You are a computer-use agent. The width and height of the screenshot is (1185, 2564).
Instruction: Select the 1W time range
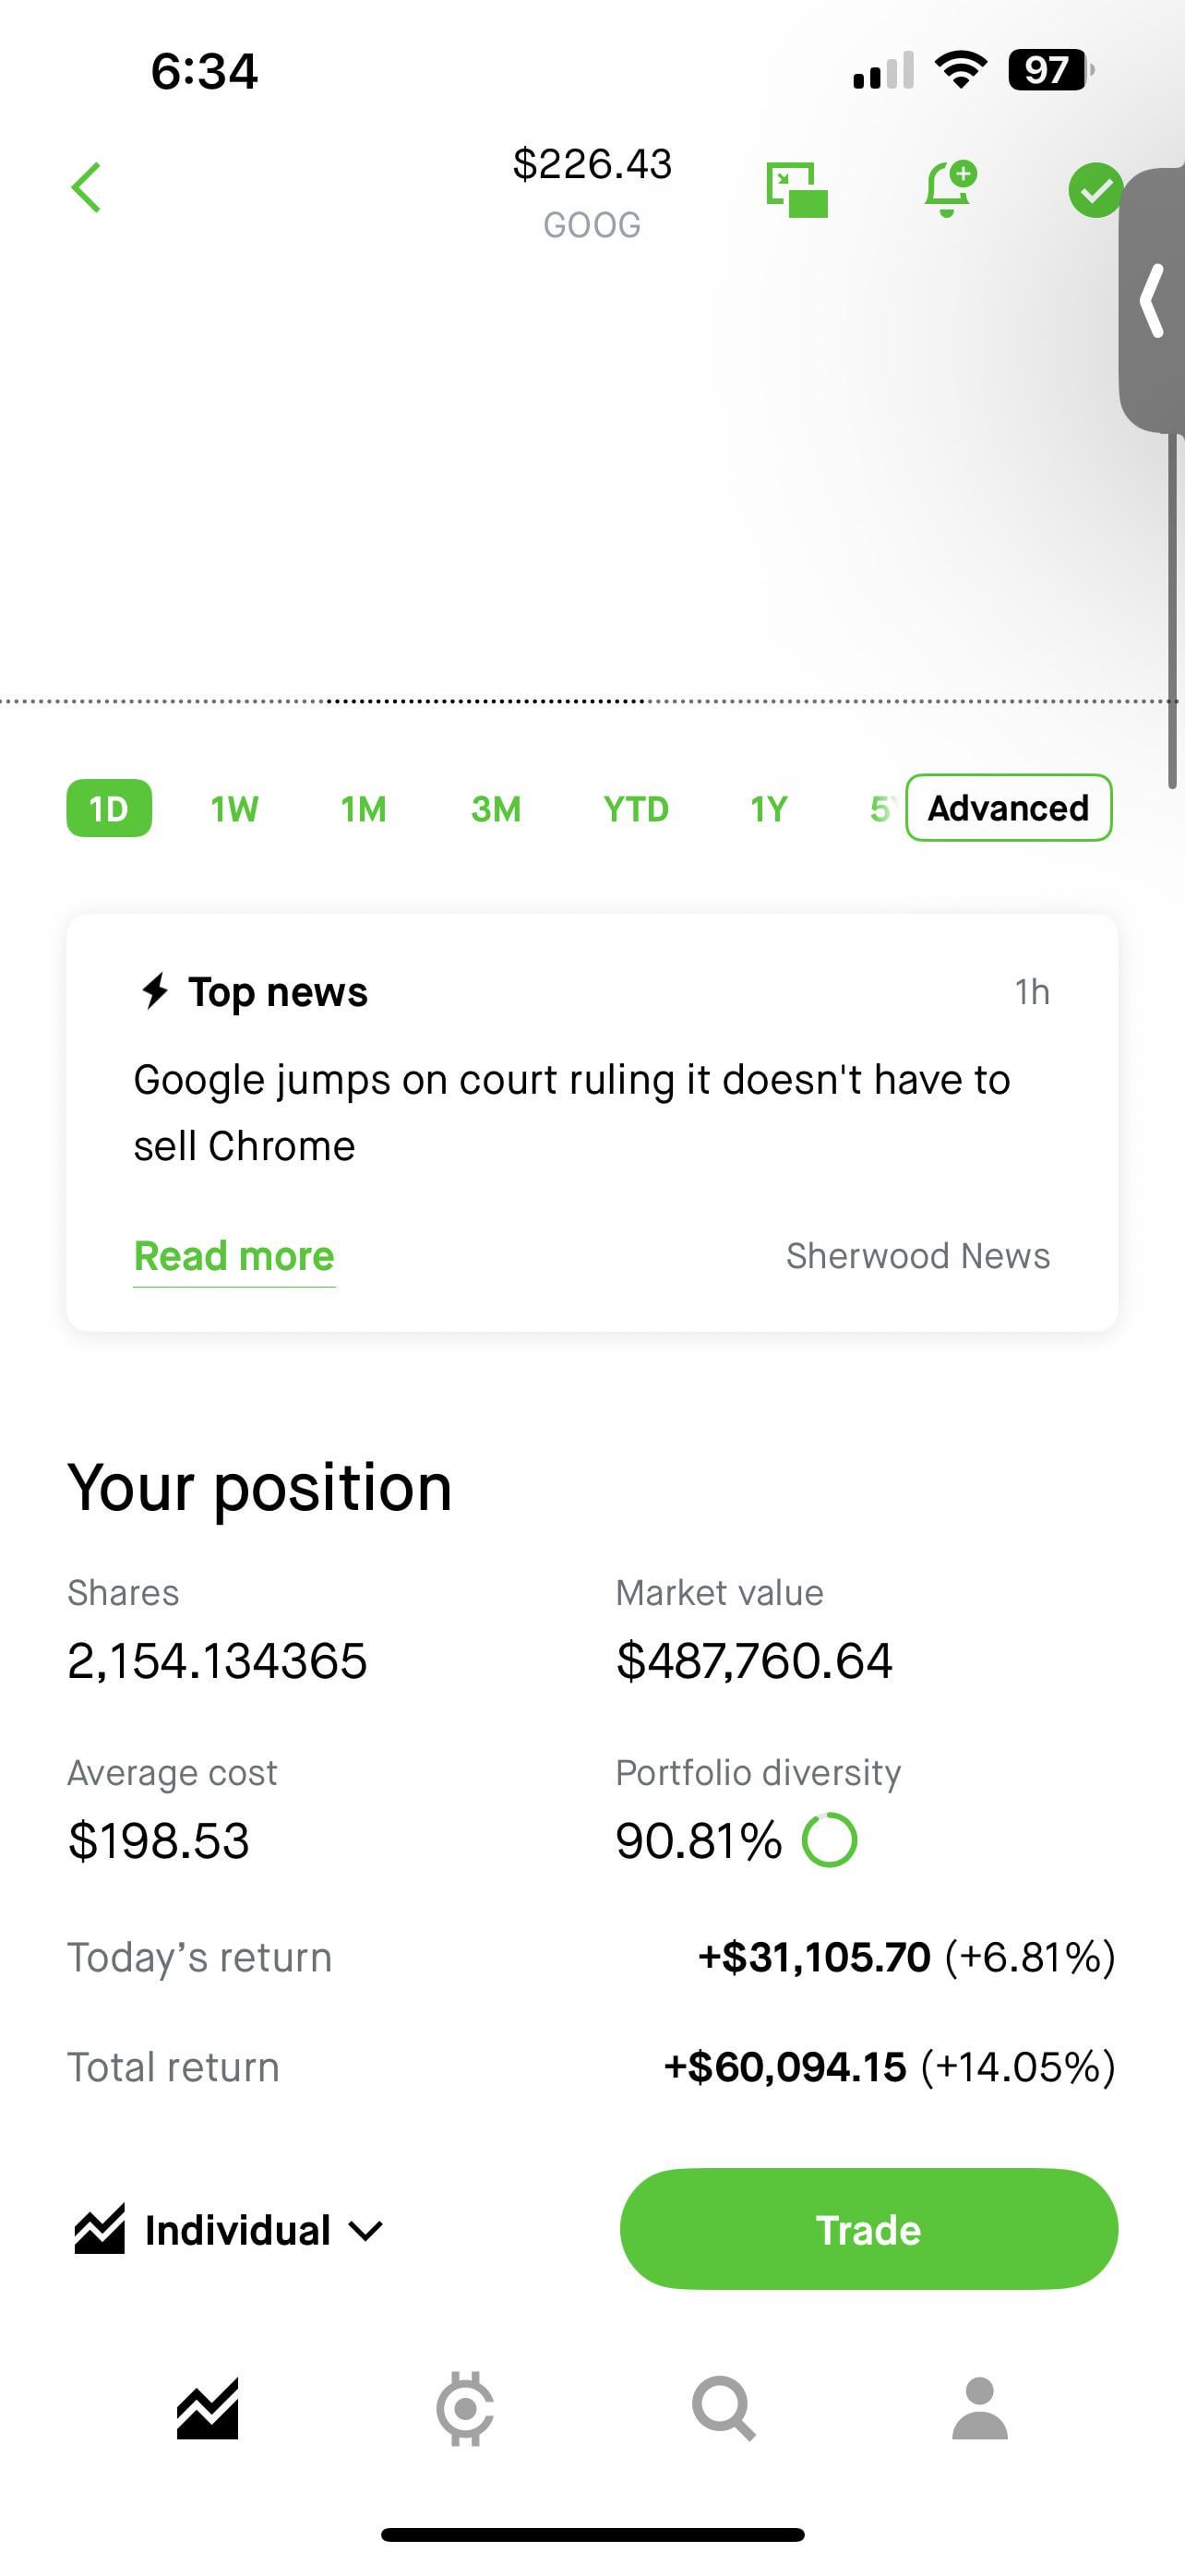pyautogui.click(x=234, y=809)
